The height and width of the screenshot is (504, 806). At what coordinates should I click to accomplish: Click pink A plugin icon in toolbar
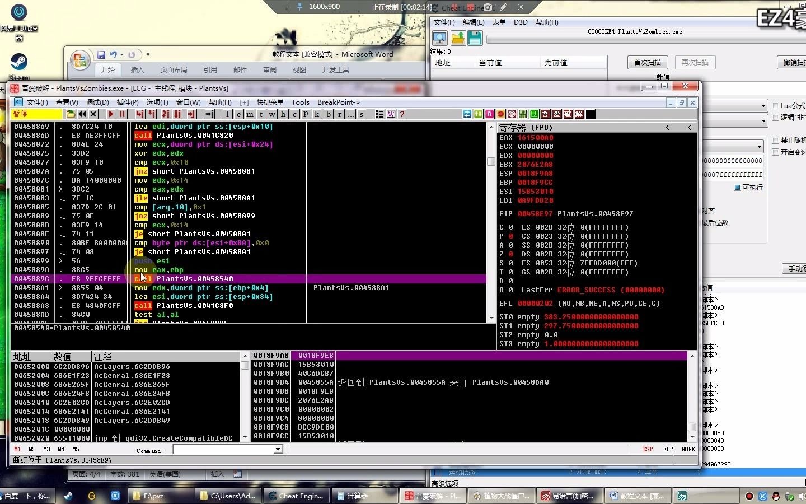[489, 114]
